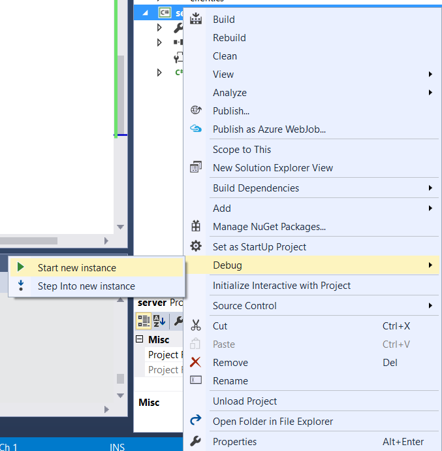
Task: Click the red Remove X icon
Action: click(195, 362)
